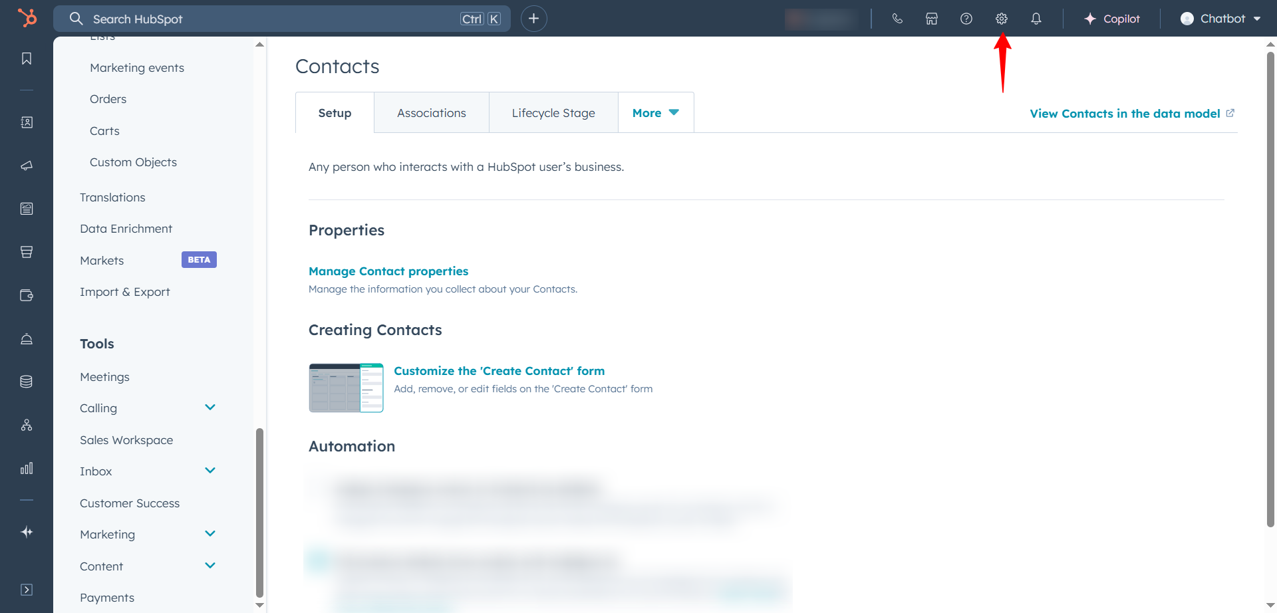
Task: Click the main page vertical scrollbar
Action: pyautogui.click(x=1270, y=291)
